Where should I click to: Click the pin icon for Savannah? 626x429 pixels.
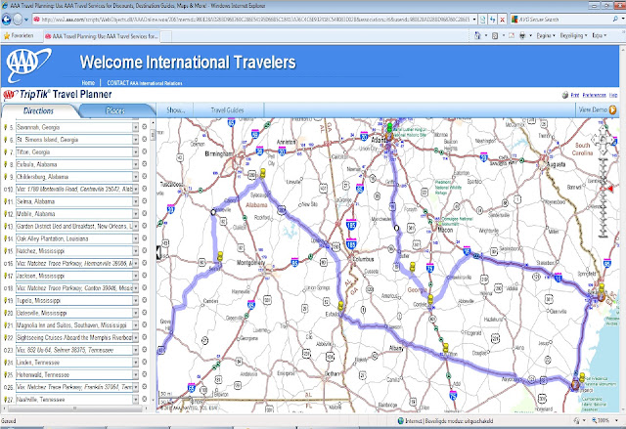5,127
